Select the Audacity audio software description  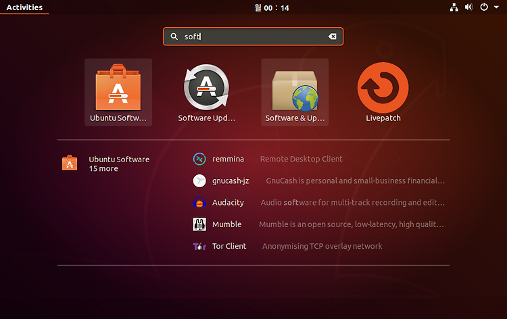pos(353,203)
